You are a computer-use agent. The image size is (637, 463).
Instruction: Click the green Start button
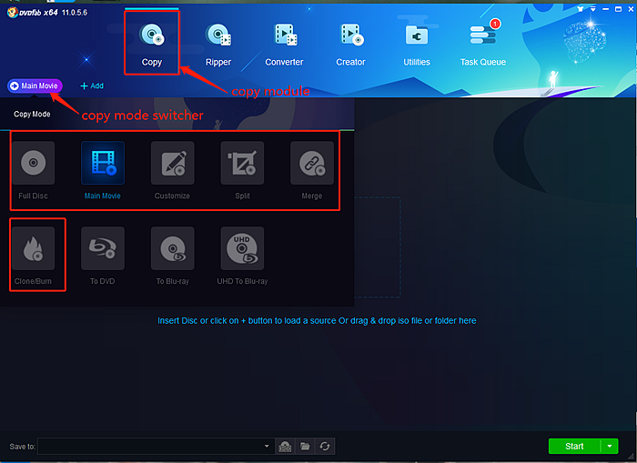pos(574,446)
